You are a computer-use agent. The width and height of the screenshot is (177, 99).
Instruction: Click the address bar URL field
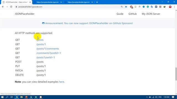(68, 7)
